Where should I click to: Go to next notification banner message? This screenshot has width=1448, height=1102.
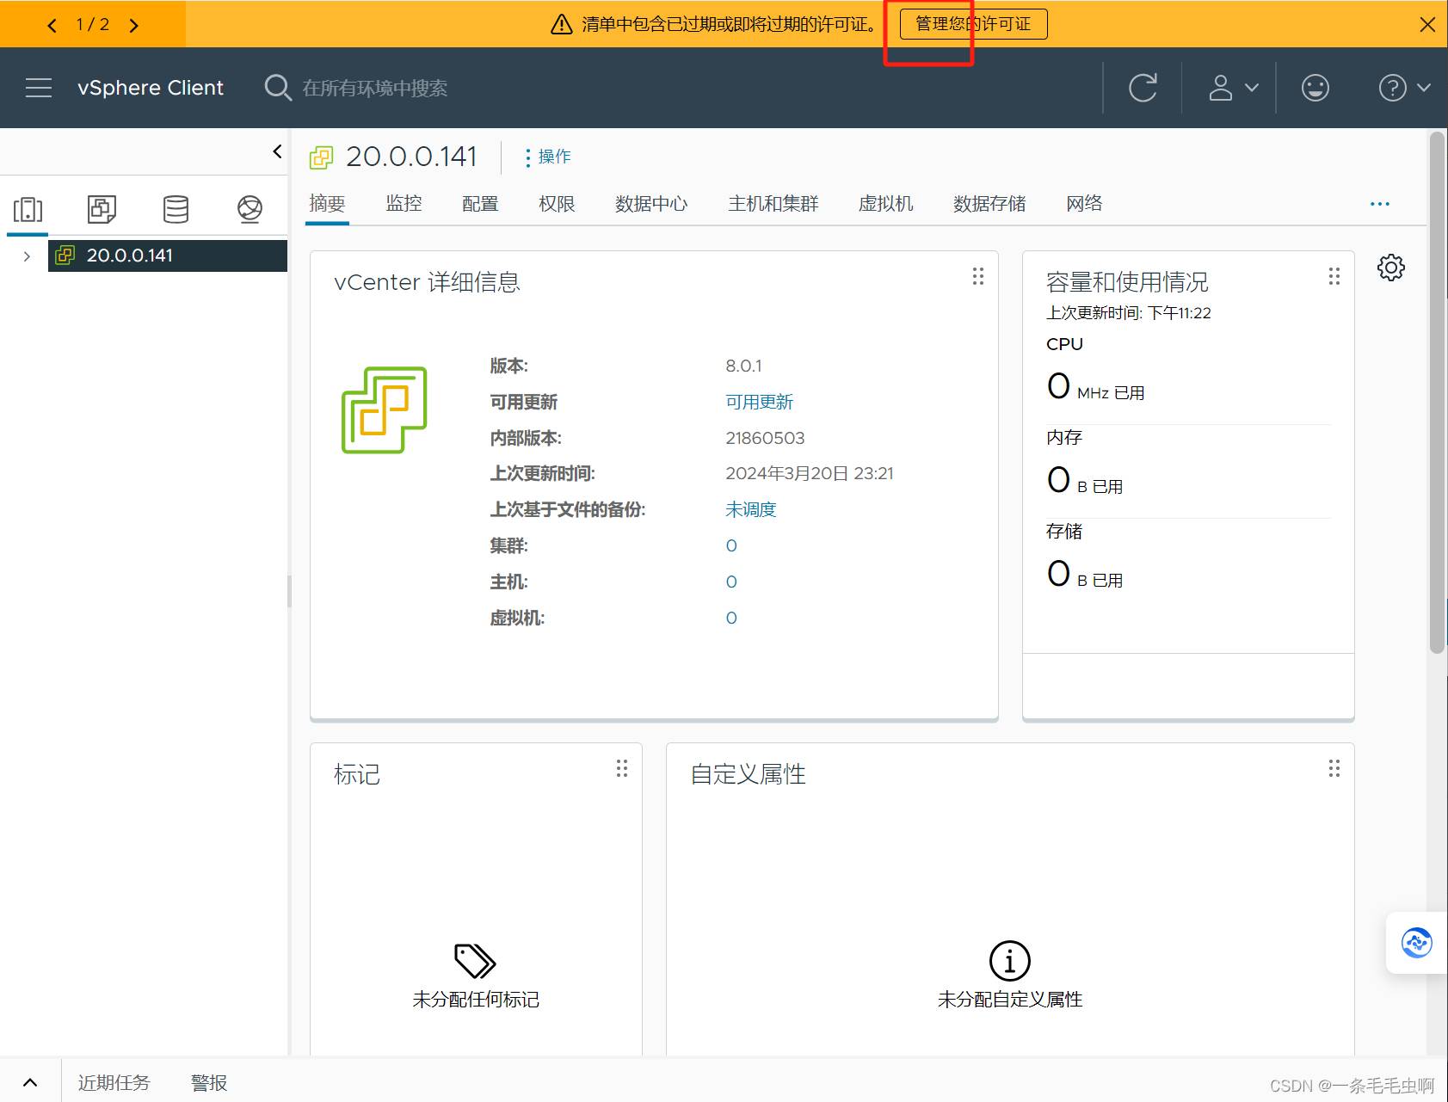[x=134, y=25]
